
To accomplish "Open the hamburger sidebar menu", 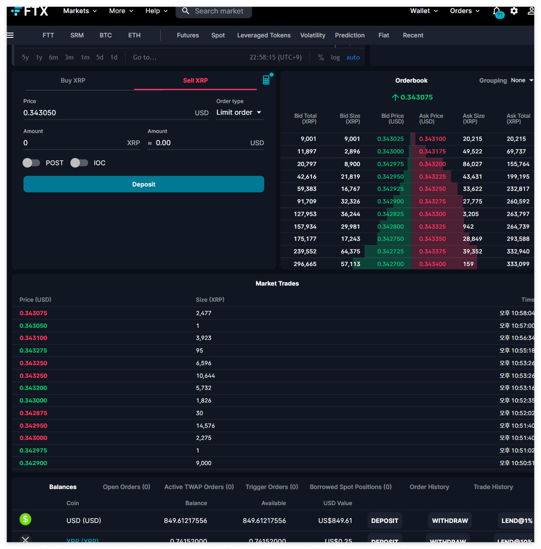I will [10, 35].
